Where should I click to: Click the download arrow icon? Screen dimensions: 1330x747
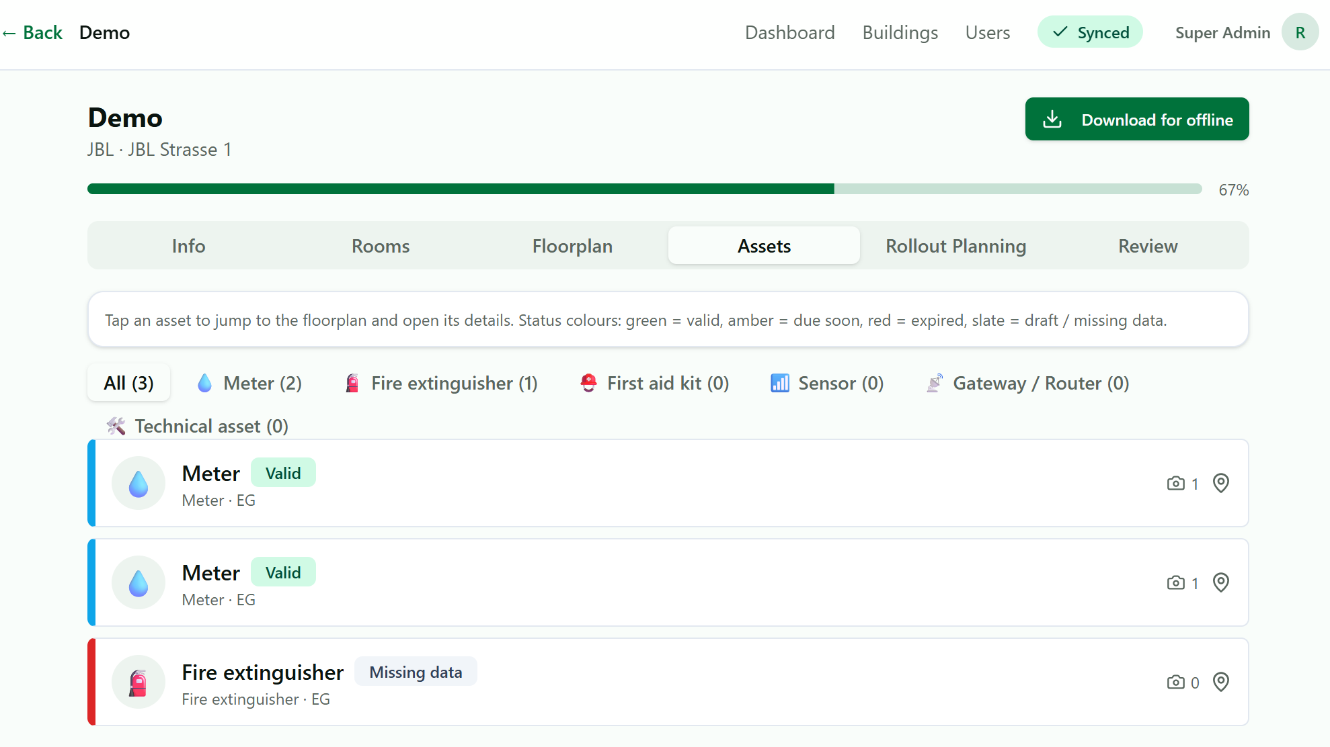[1052, 120]
